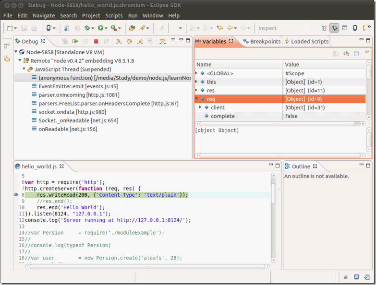Open the Variables view menu dropdown arrow
Viewport: 376px width, 285px height.
(x=367, y=53)
